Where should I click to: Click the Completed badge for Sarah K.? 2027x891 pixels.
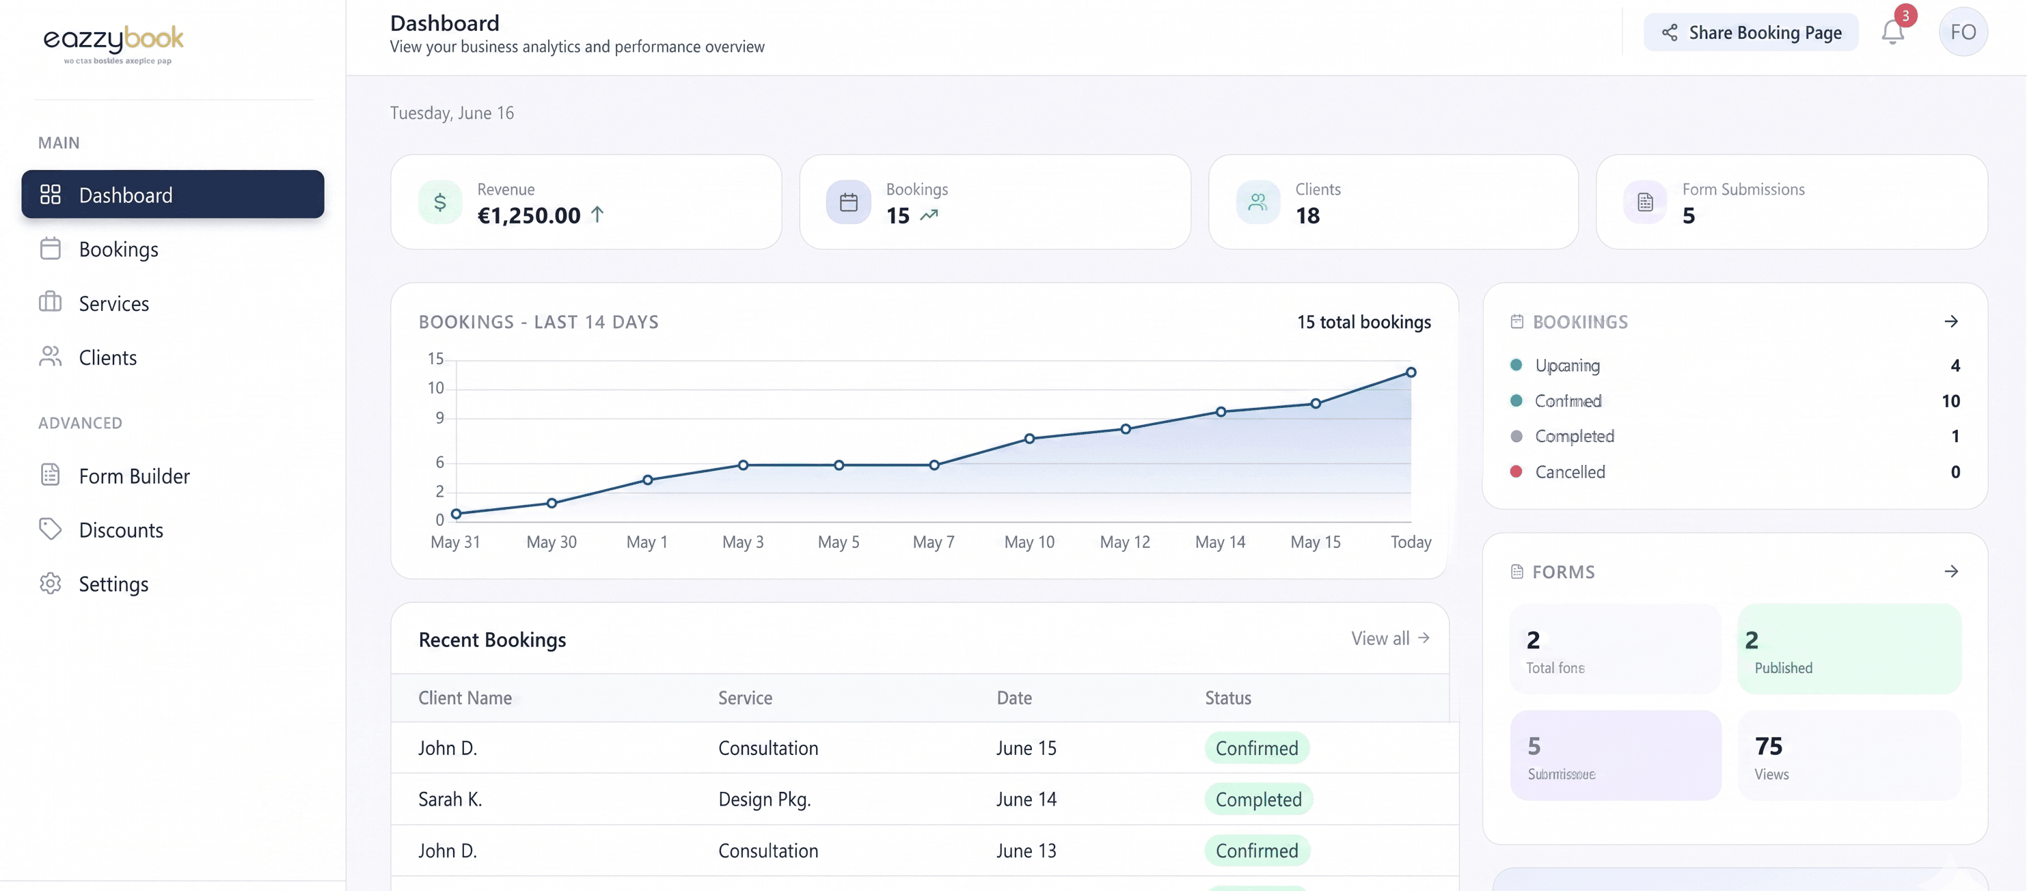tap(1257, 799)
